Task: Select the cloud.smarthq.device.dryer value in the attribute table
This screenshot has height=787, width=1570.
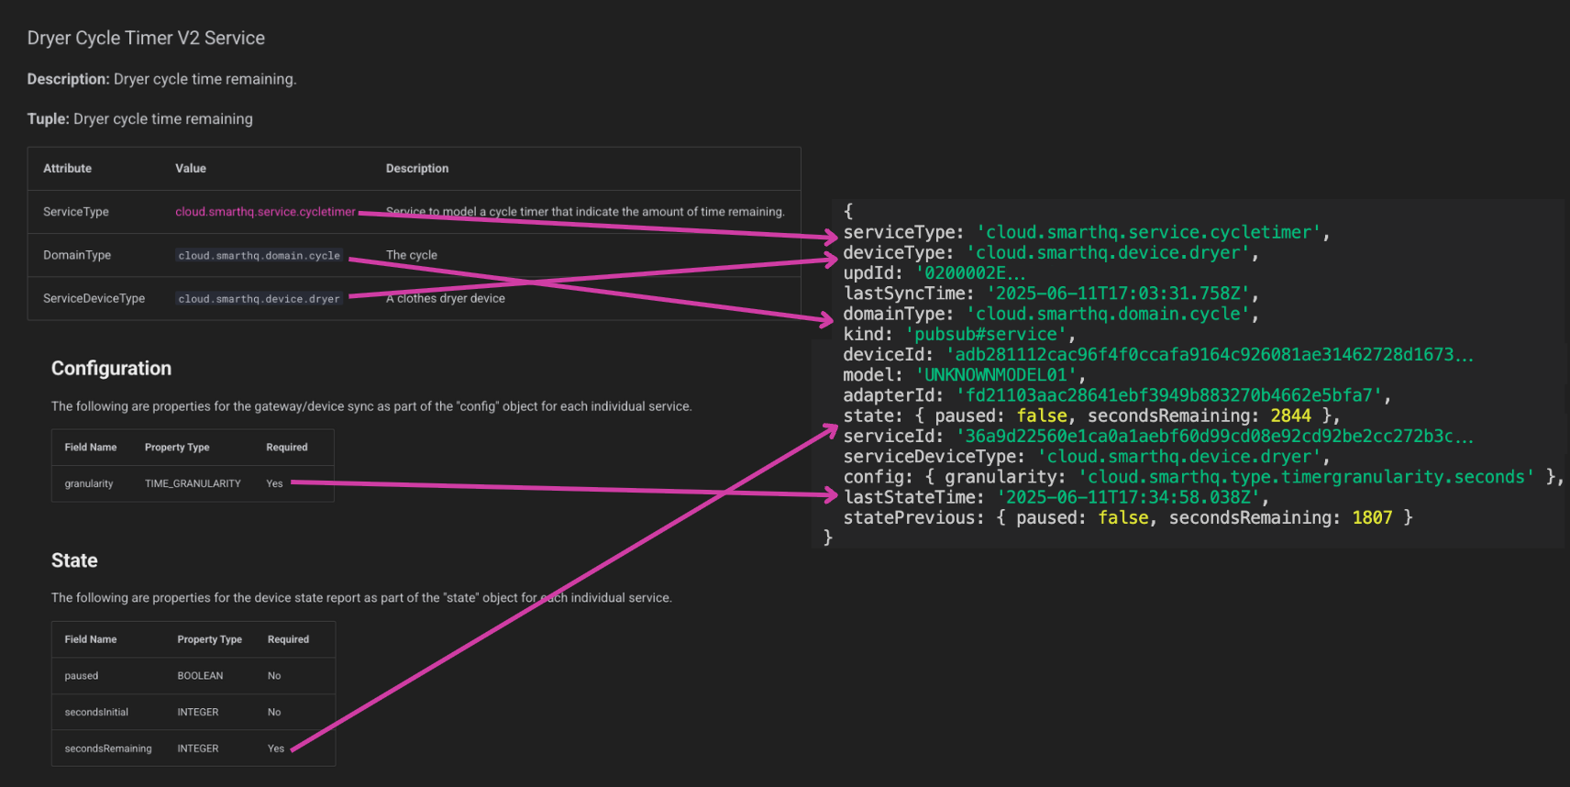Action: tap(259, 299)
